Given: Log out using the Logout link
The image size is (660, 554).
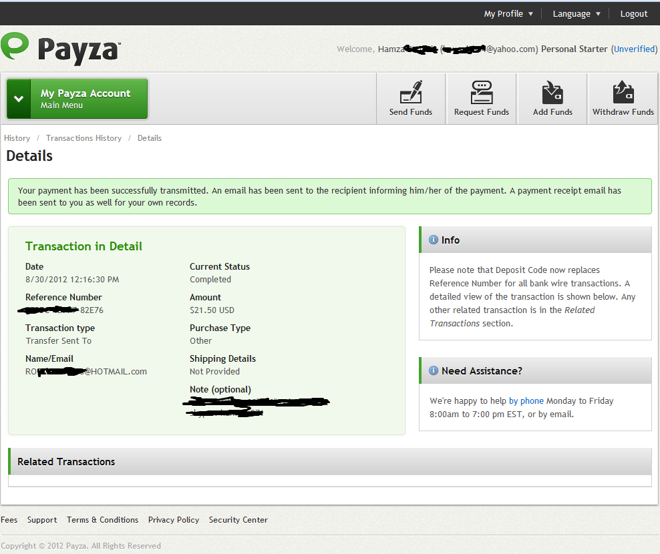Looking at the screenshot, I should tap(633, 13).
